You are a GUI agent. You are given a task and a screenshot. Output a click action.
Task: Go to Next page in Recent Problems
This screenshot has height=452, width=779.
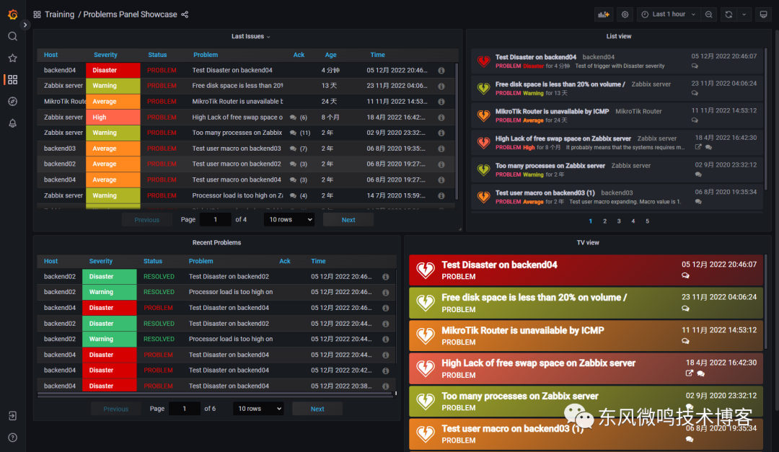pyautogui.click(x=317, y=409)
